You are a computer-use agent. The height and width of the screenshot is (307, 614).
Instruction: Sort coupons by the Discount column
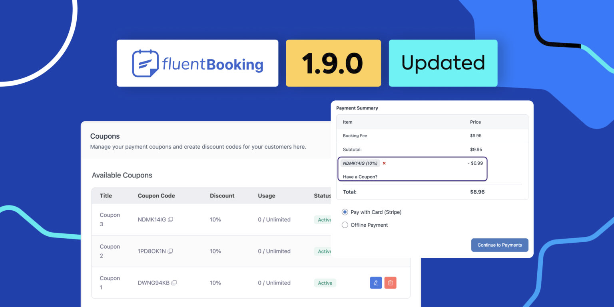click(222, 195)
